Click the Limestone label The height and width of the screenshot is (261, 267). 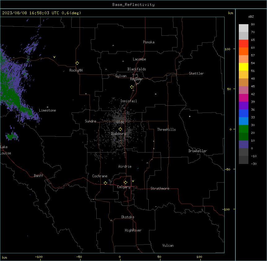coord(47,110)
